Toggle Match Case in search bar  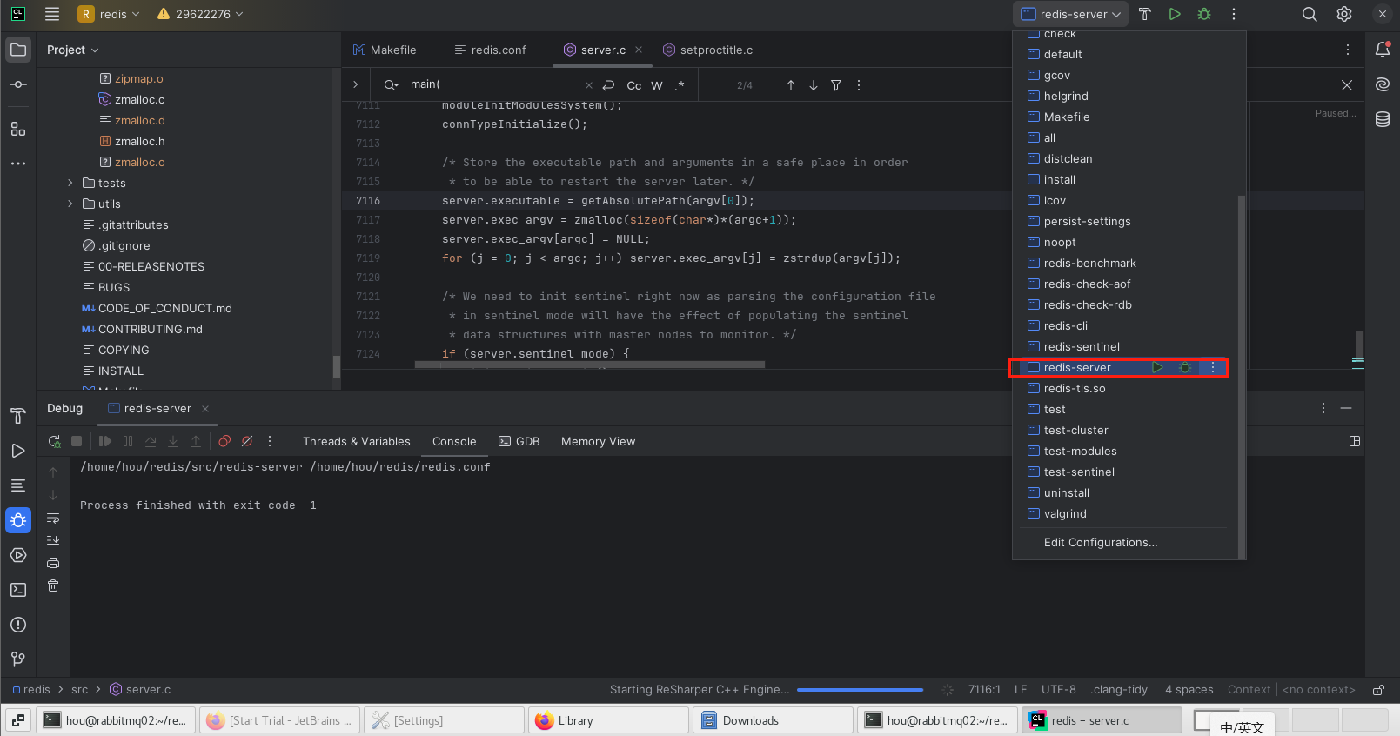[x=634, y=85]
